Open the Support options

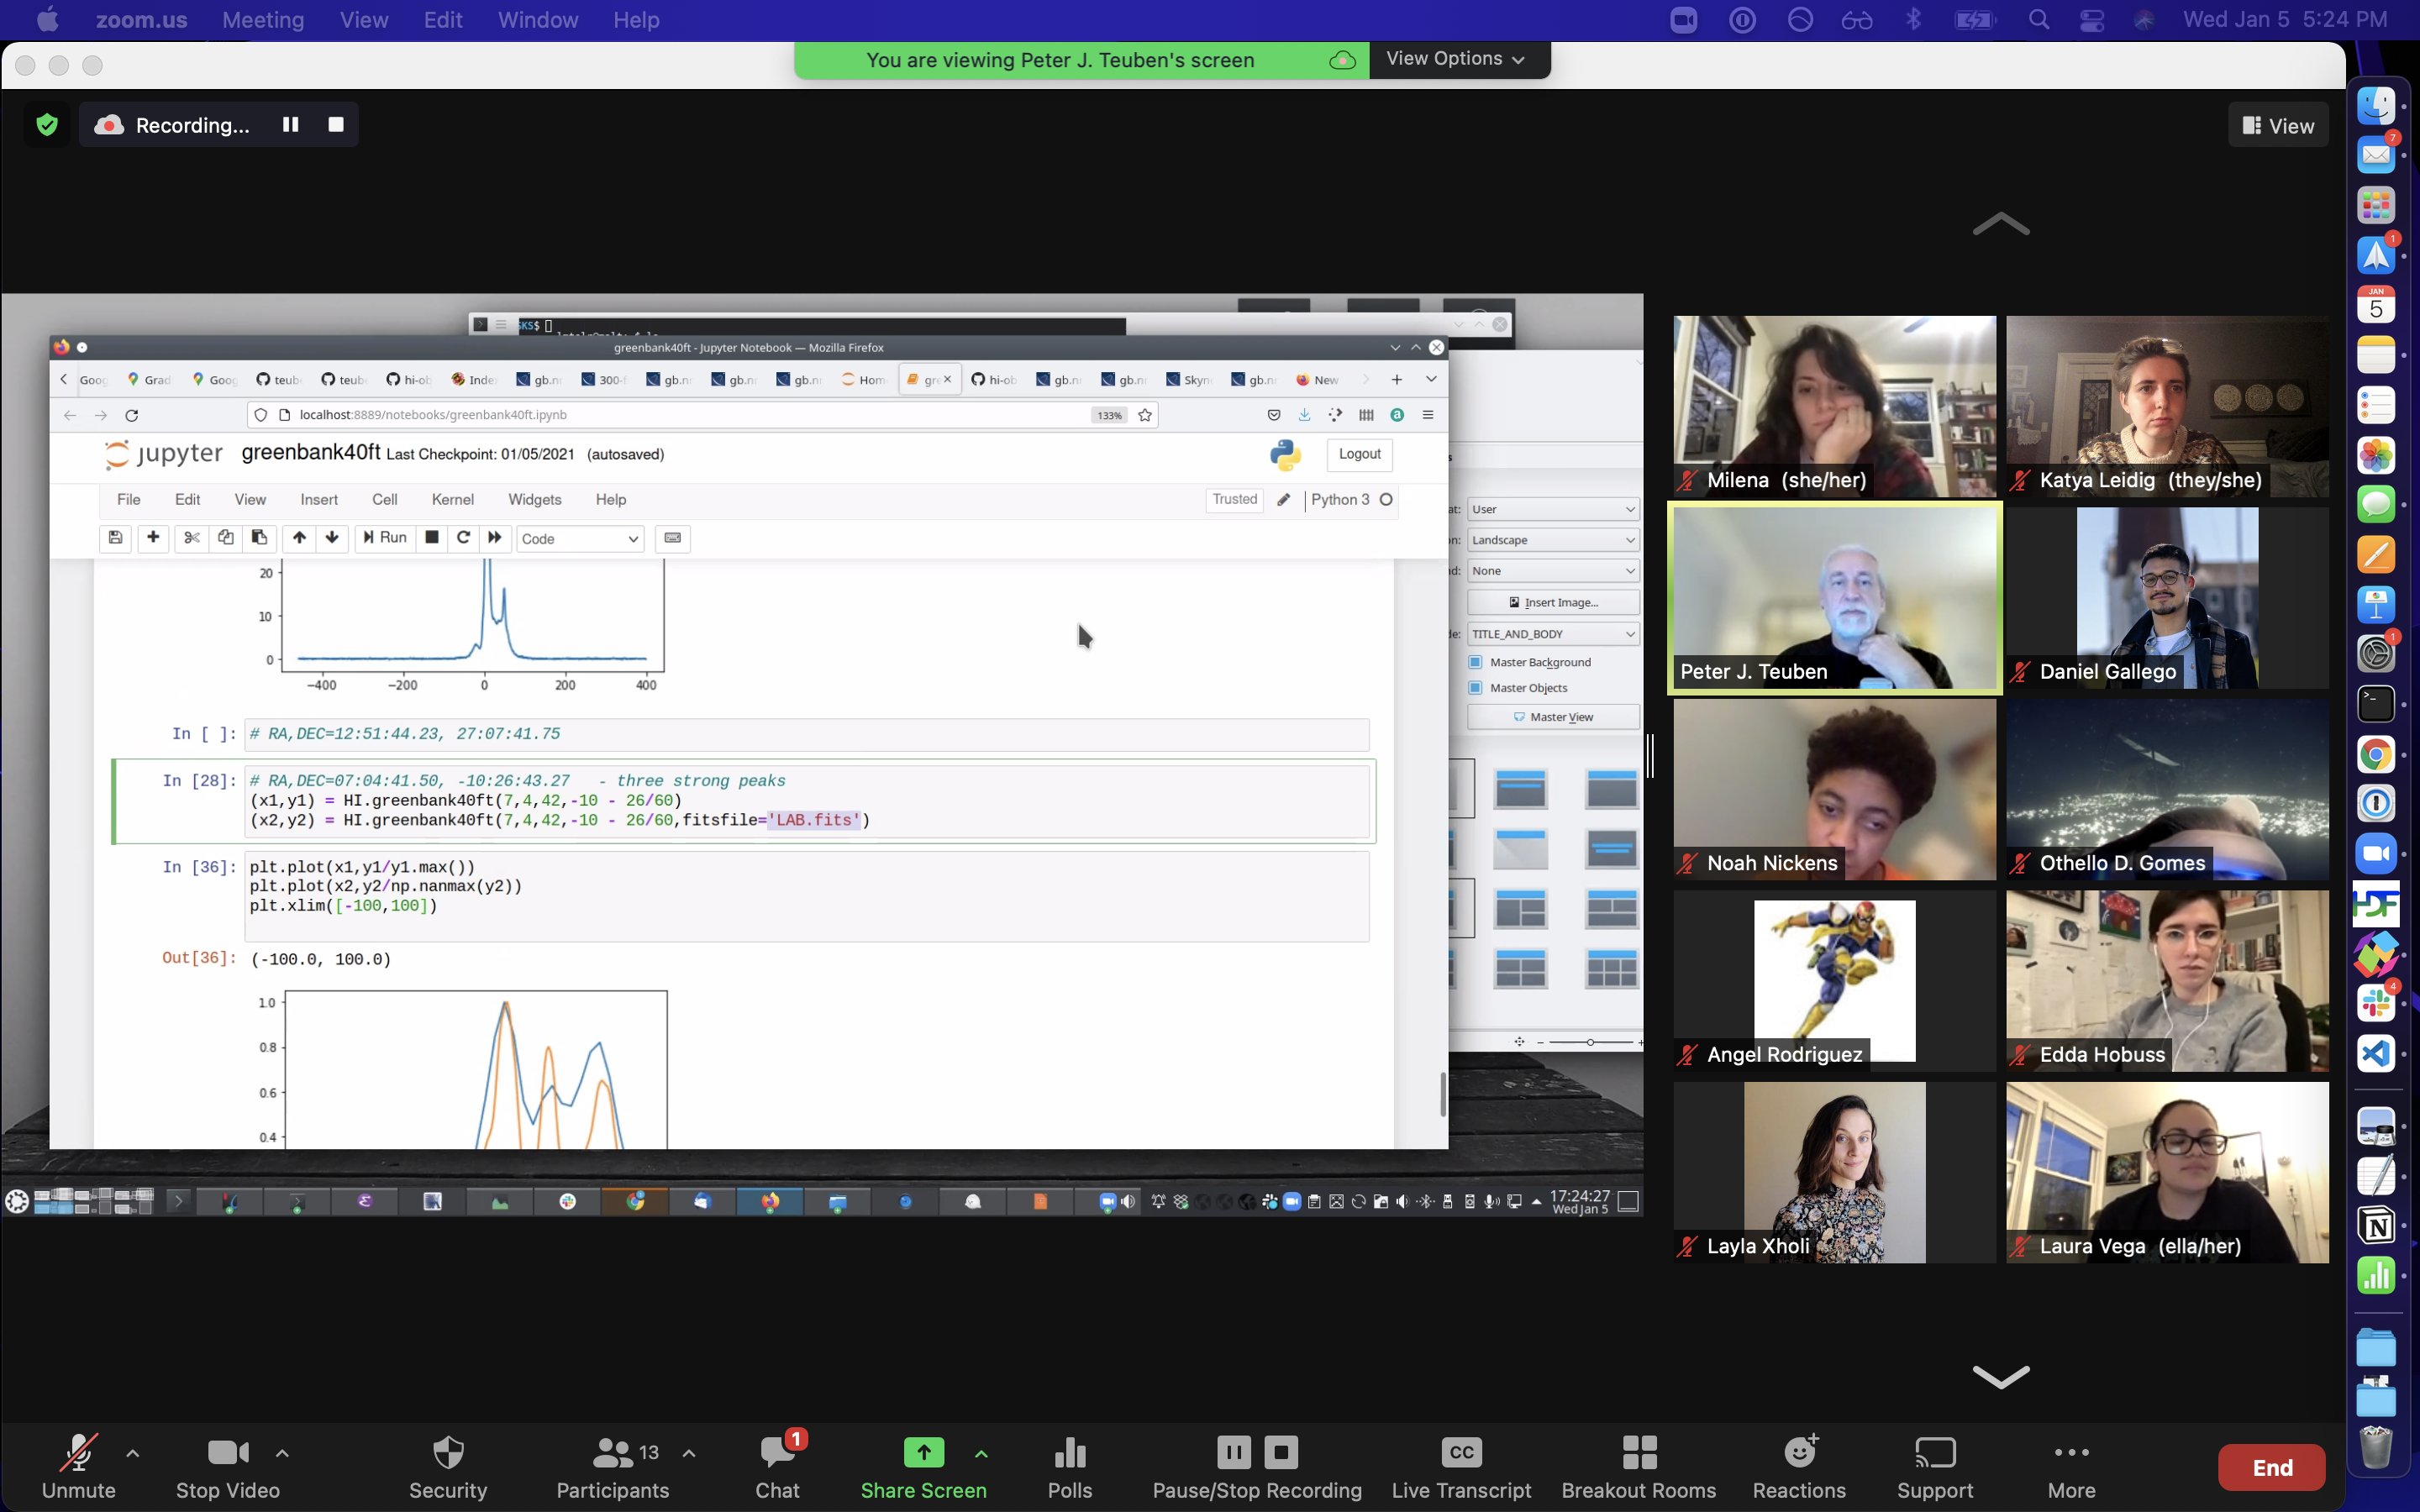[1934, 1465]
